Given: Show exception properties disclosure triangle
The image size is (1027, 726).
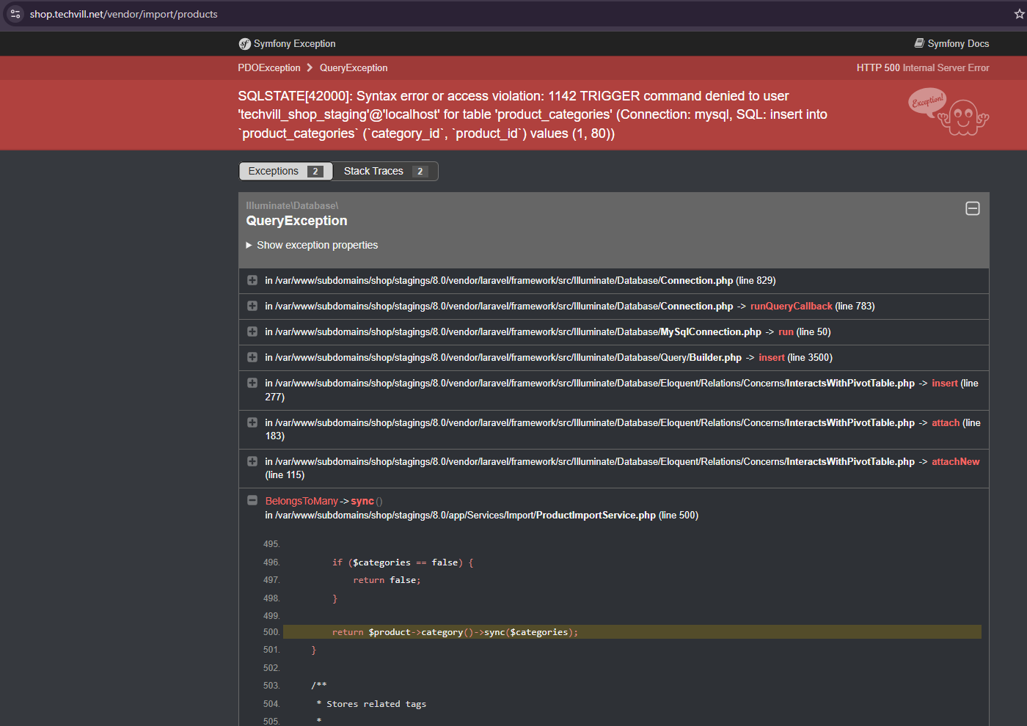Looking at the screenshot, I should (x=249, y=246).
